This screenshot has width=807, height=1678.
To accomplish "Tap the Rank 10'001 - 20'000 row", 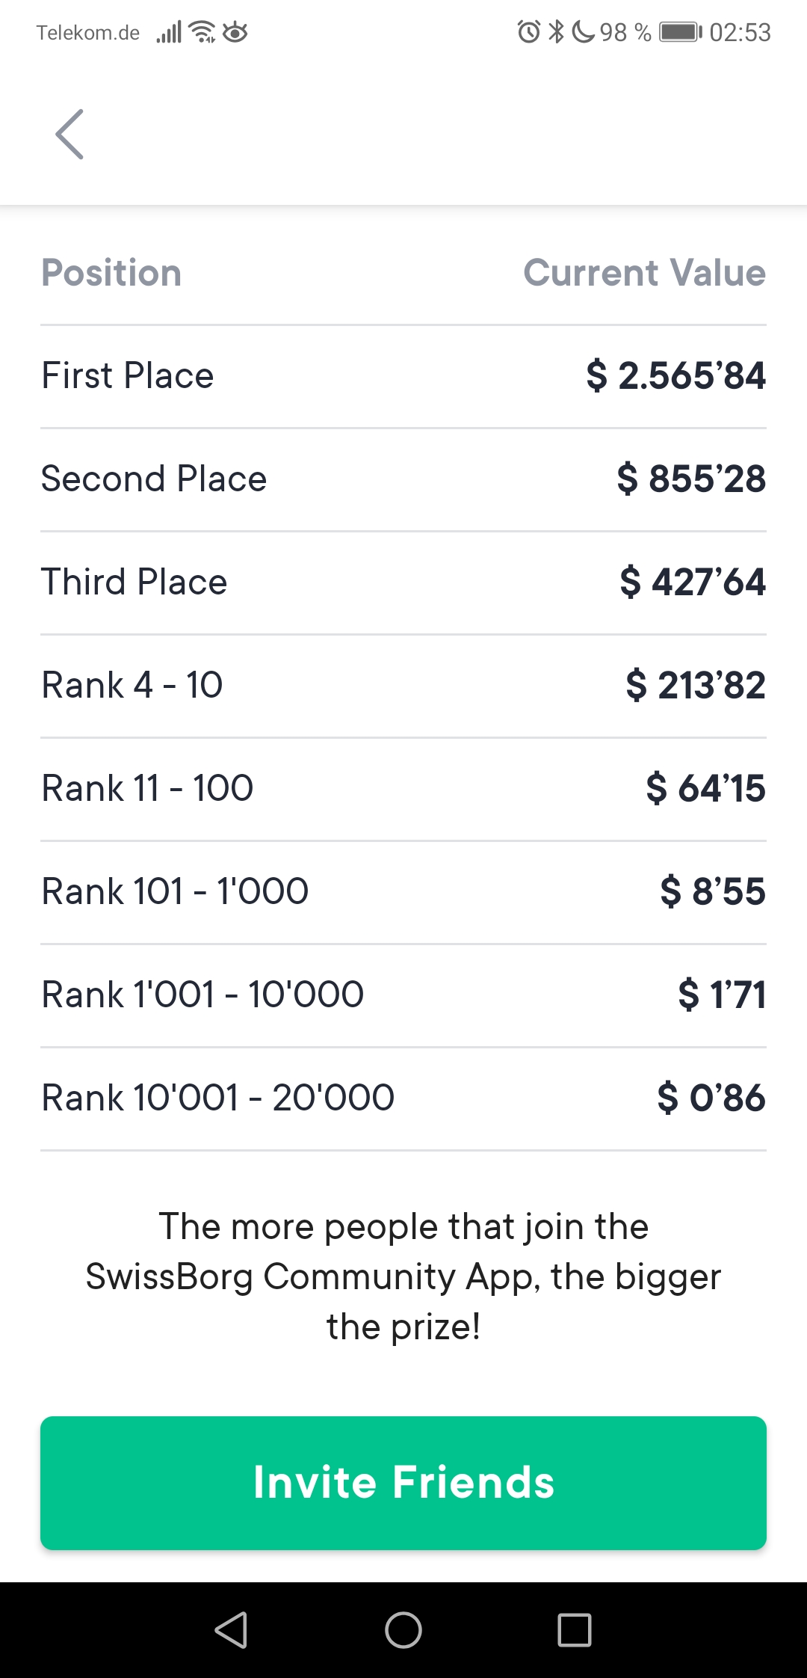I will 403,1098.
